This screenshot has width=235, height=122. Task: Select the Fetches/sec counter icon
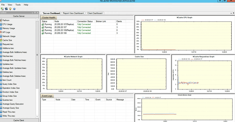point(1,56)
